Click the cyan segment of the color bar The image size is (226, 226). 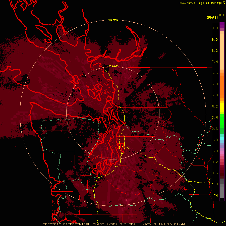(x=222, y=138)
